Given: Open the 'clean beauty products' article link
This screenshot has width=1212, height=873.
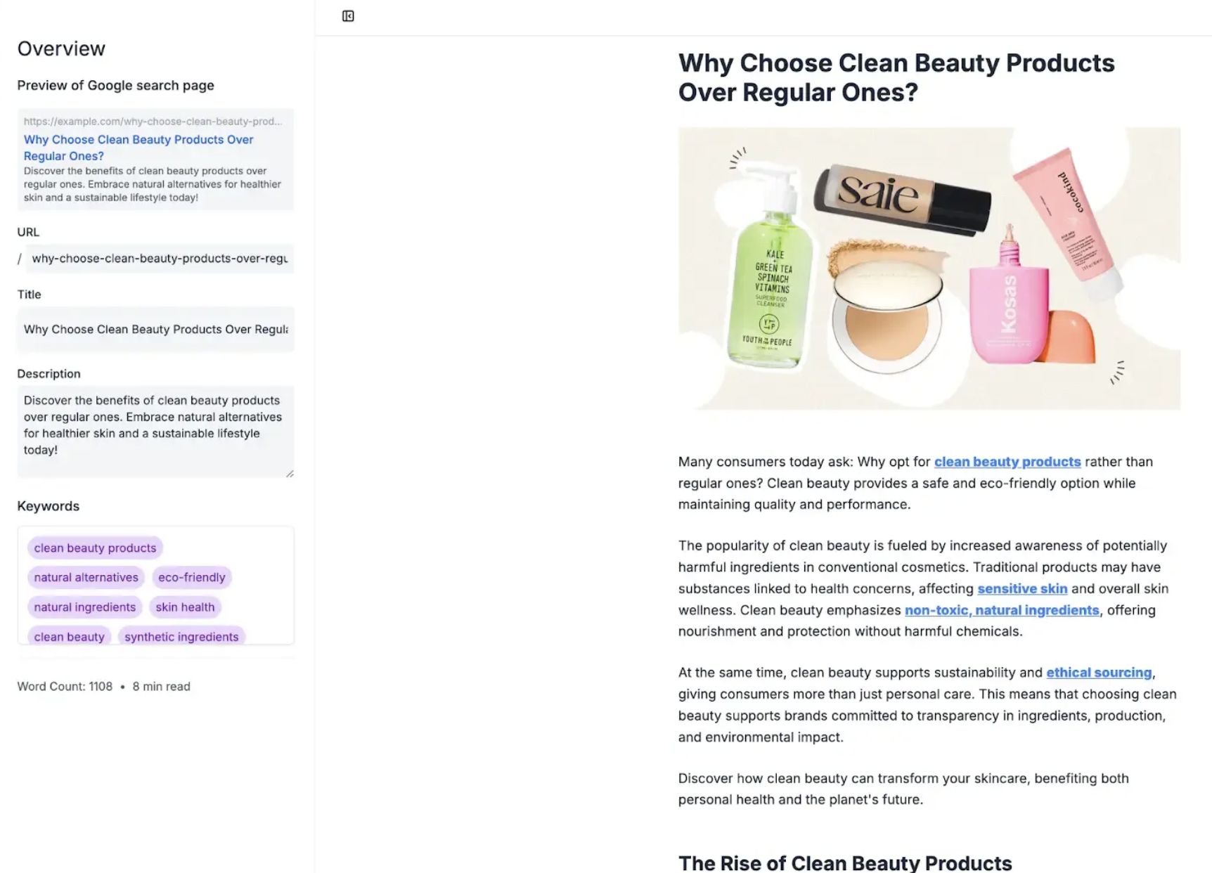Looking at the screenshot, I should 1007,462.
